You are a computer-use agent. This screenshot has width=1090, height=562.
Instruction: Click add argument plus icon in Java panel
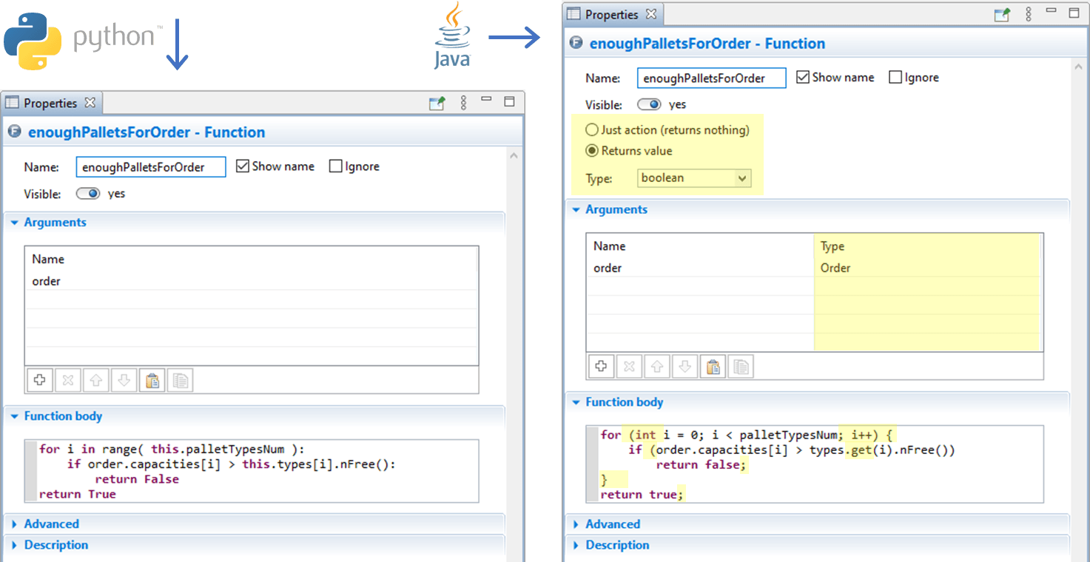pyautogui.click(x=601, y=366)
